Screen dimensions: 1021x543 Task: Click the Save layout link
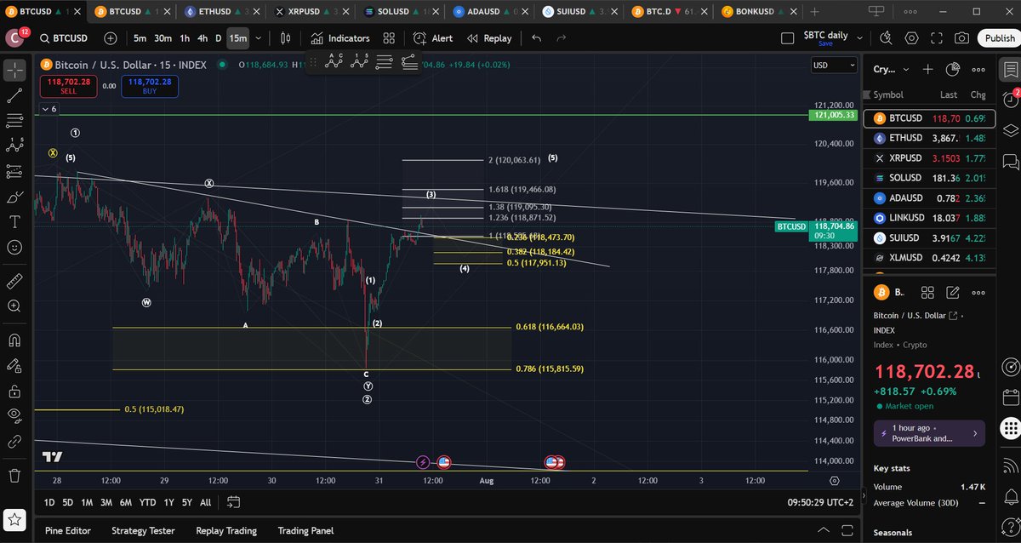825,43
